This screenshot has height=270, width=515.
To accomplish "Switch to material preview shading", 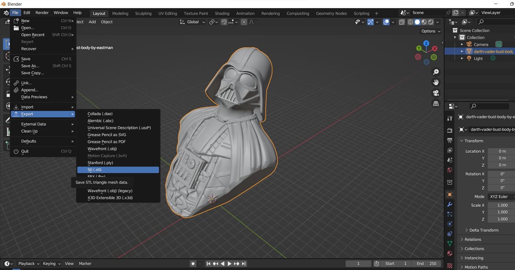I will coord(424,22).
